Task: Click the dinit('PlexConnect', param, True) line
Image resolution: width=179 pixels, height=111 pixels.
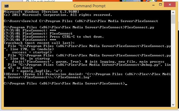Action: tap(88, 62)
